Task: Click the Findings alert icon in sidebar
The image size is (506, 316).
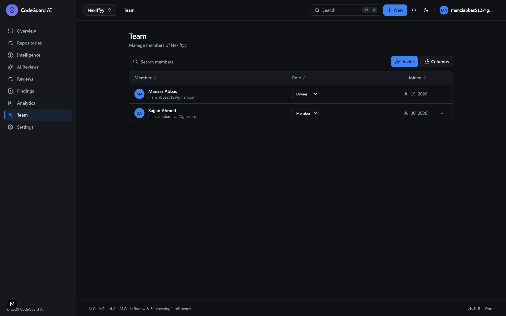Action: pyautogui.click(x=10, y=91)
